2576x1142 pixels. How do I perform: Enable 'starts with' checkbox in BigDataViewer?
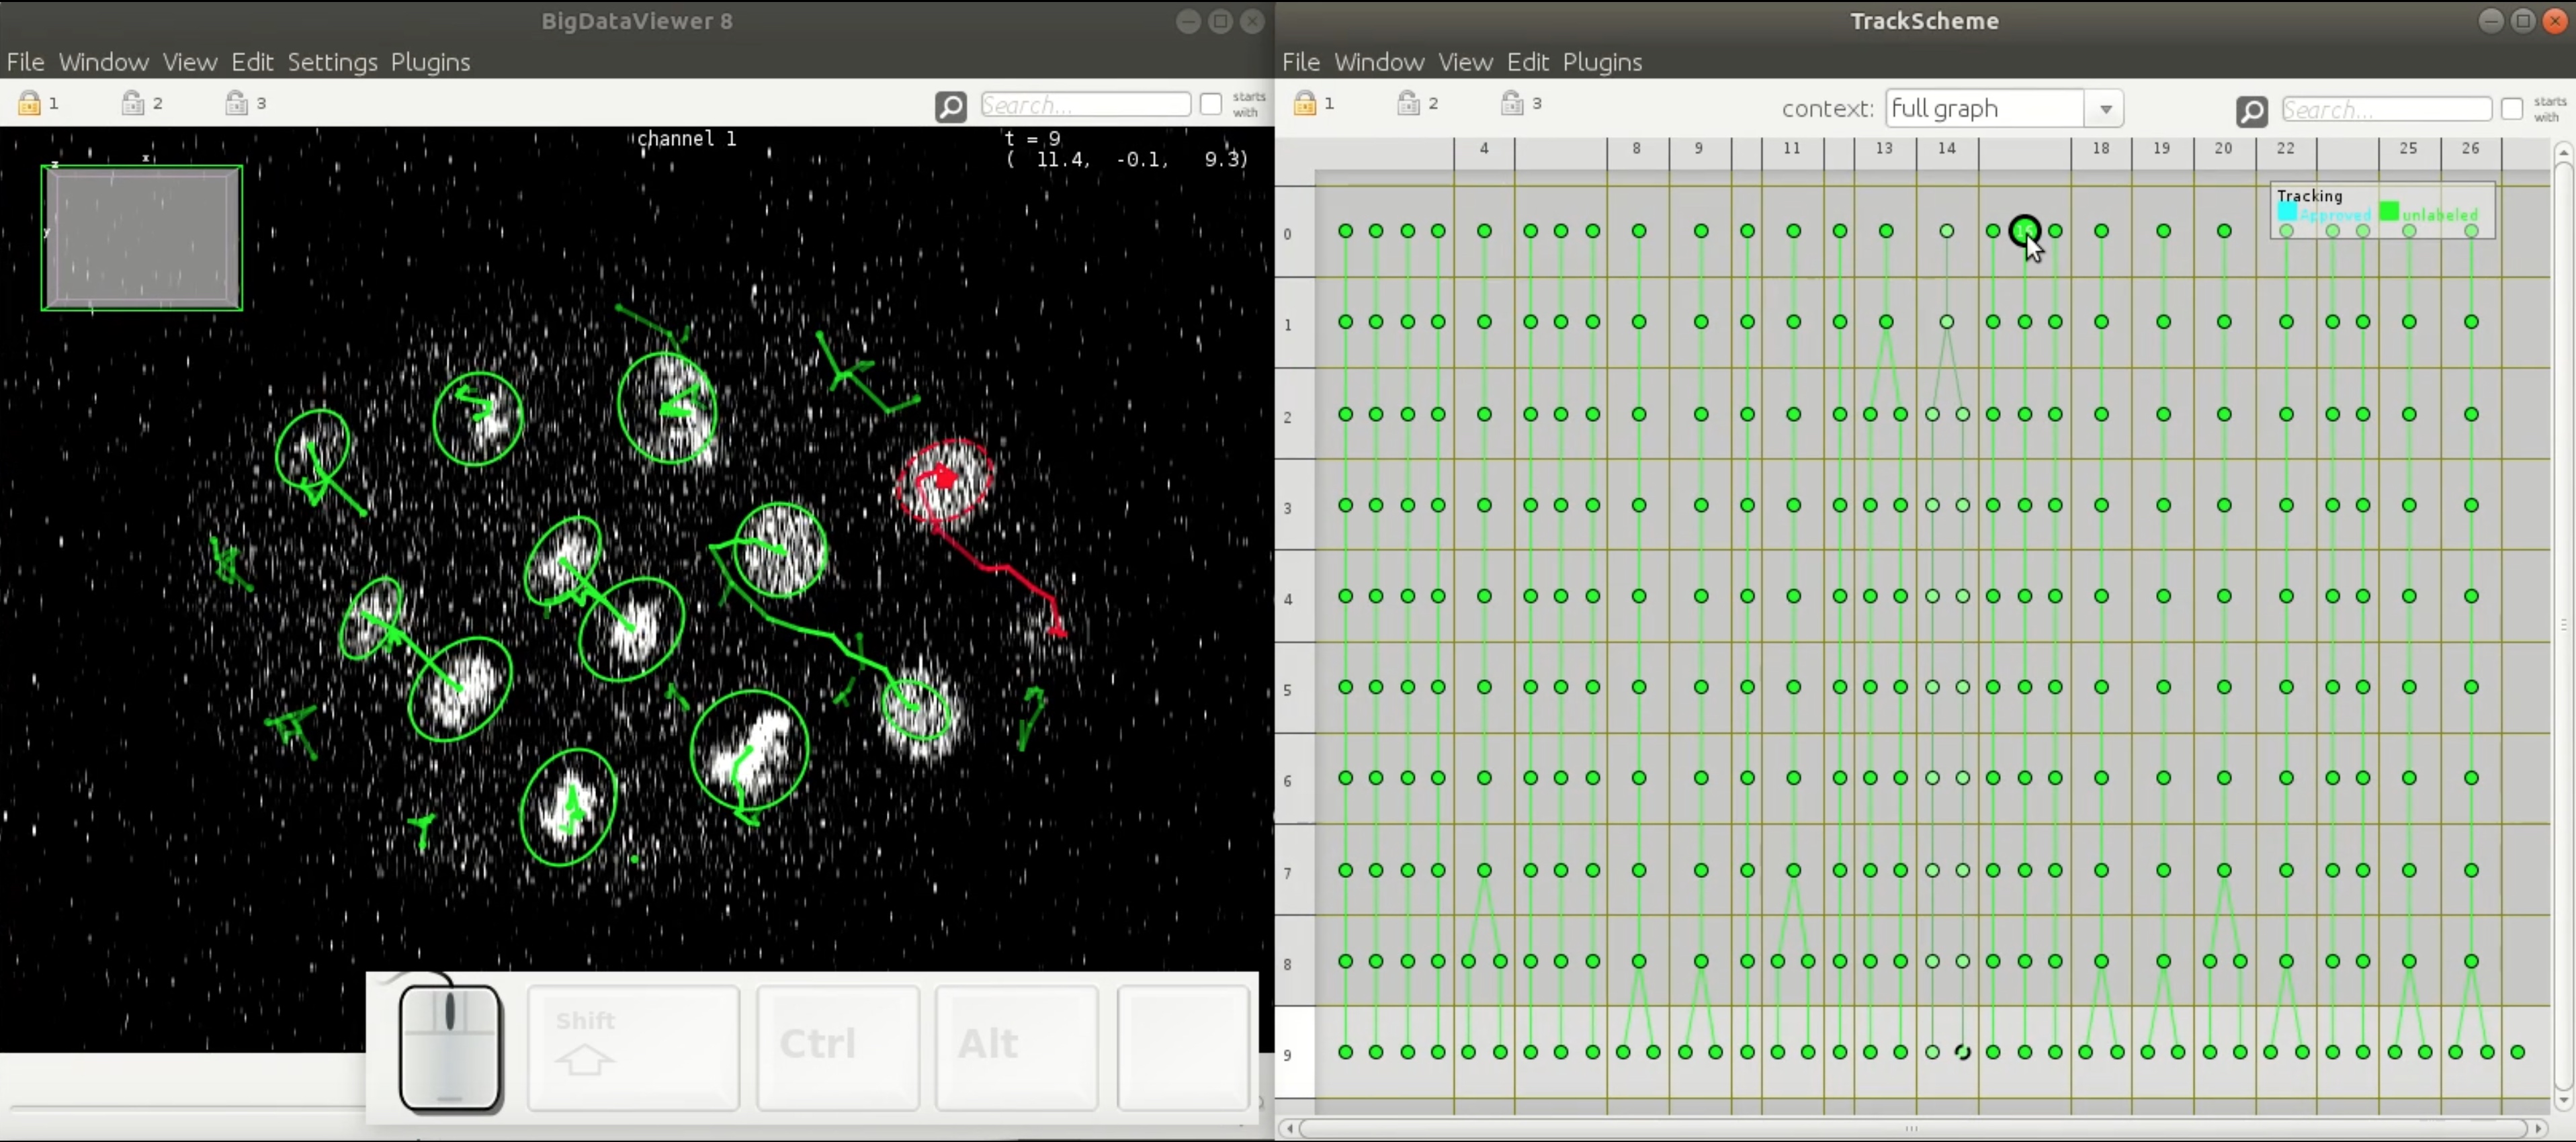pyautogui.click(x=1211, y=104)
